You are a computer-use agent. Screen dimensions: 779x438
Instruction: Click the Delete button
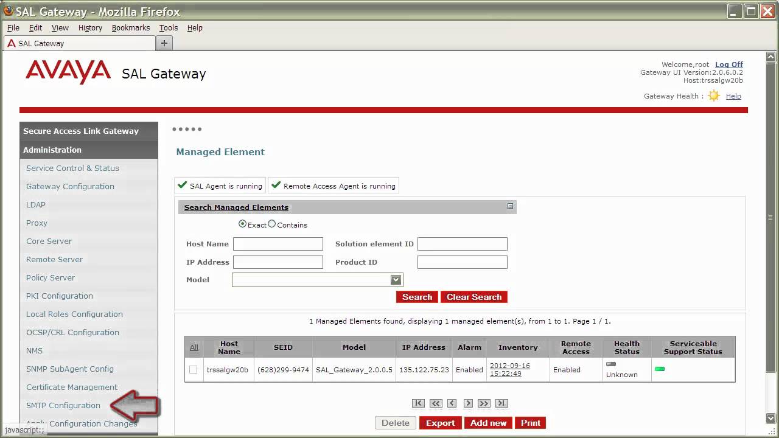click(x=396, y=423)
